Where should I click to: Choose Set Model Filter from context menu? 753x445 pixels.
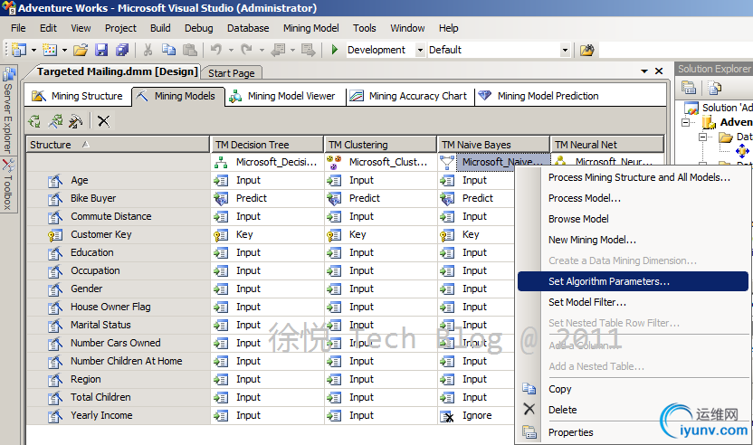tap(633, 302)
